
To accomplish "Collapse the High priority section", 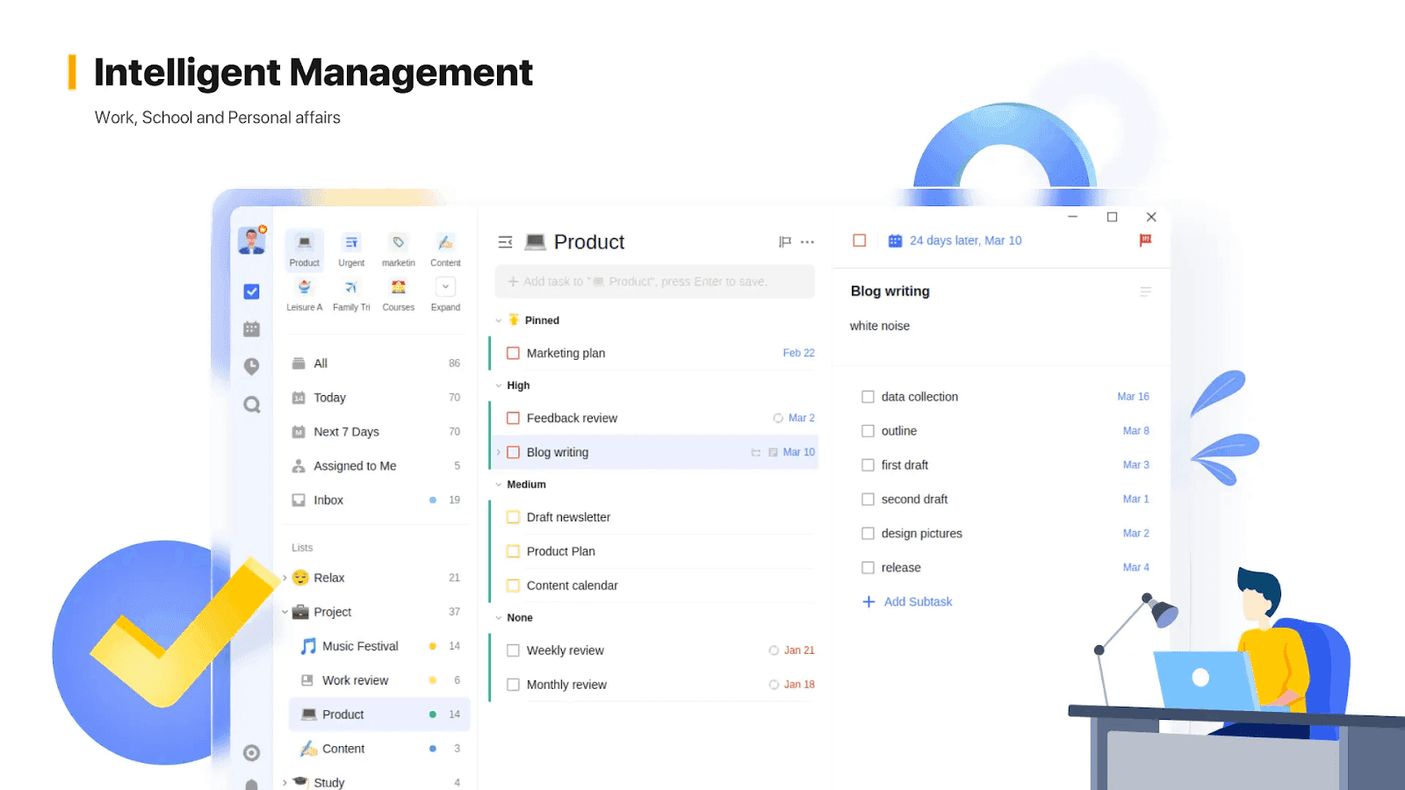I will tap(499, 384).
